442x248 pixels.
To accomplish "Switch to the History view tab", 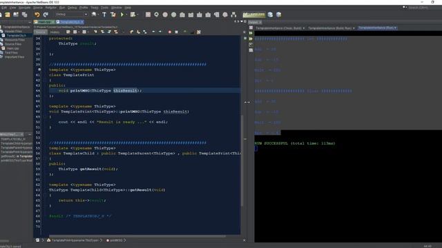I will (x=55, y=32).
